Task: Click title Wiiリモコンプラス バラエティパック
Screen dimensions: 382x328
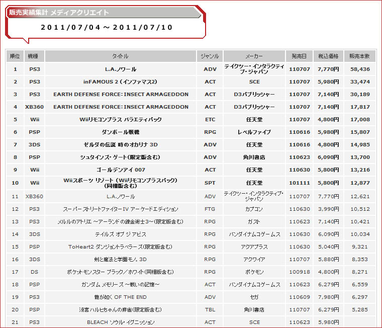Action: (121, 120)
